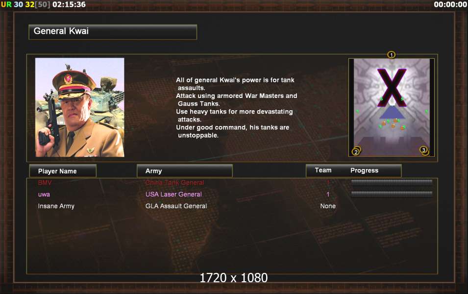Screen dimensions: 468x294
Task: Select player uwa in the list
Action: pos(44,195)
